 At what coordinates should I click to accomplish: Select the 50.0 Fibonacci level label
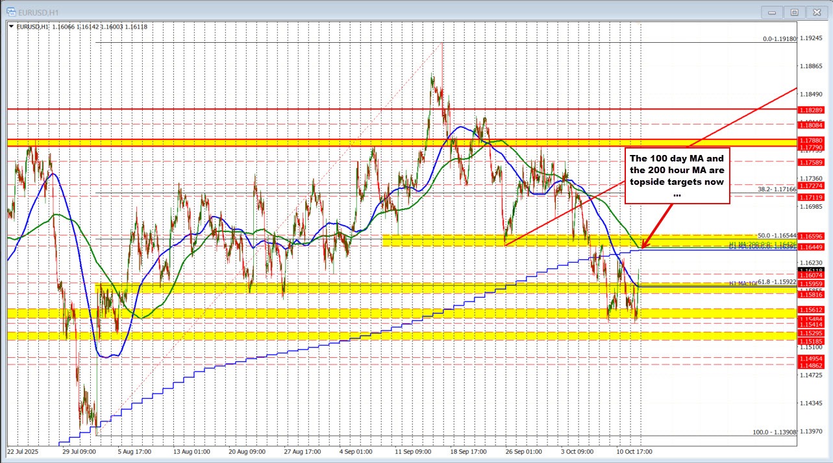click(x=776, y=236)
